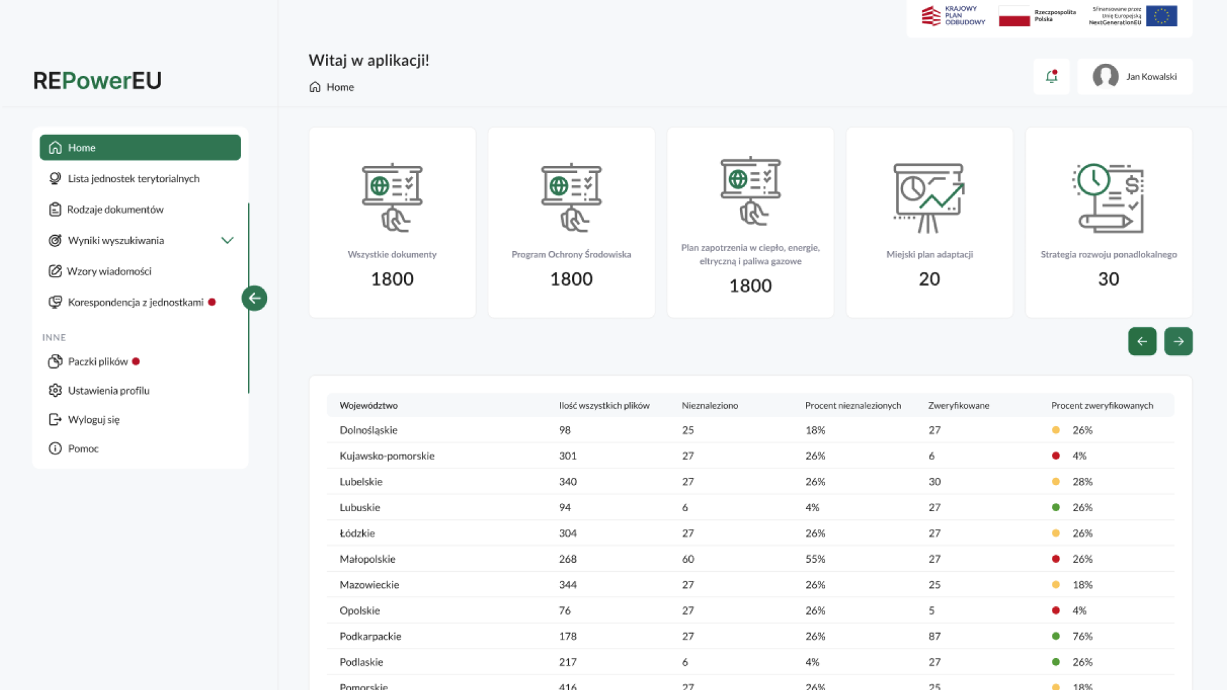Image resolution: width=1227 pixels, height=690 pixels.
Task: Click the Wszystkie dokumenty card icon
Action: pos(392,197)
